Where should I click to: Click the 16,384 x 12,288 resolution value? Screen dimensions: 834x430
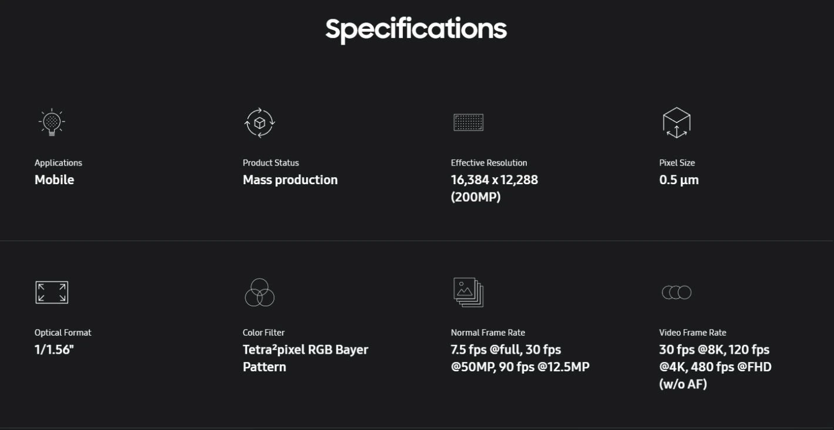click(x=494, y=180)
